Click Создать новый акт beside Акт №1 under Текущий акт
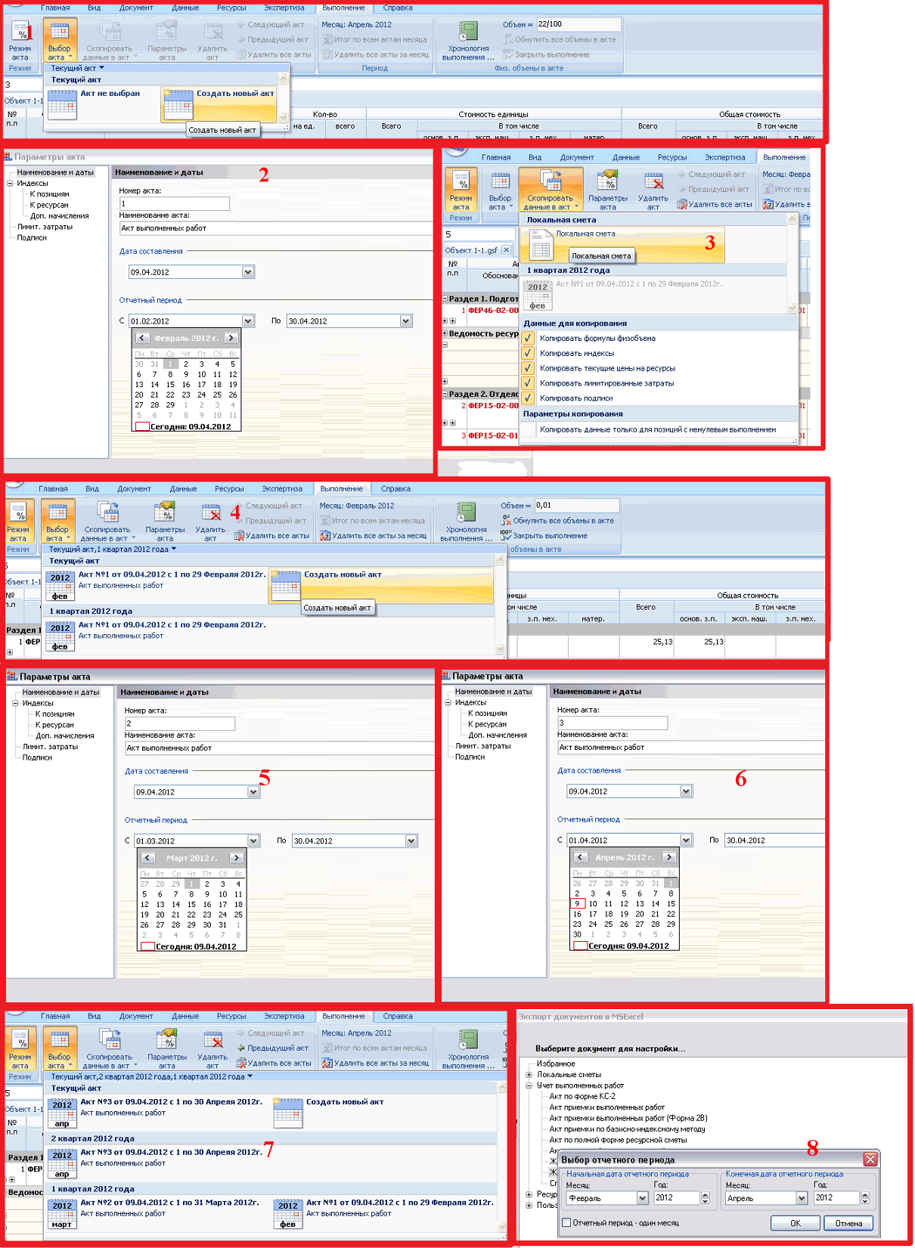Image resolution: width=915 pixels, height=1248 pixels. [382, 585]
